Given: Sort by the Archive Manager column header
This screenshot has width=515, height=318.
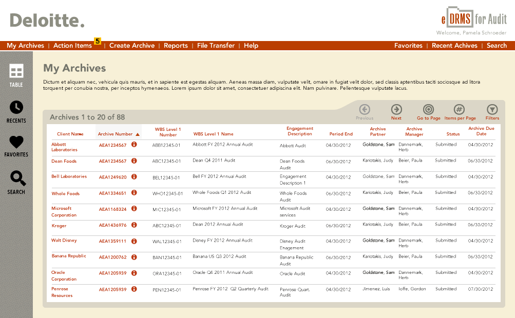Looking at the screenshot, I should tap(414, 132).
